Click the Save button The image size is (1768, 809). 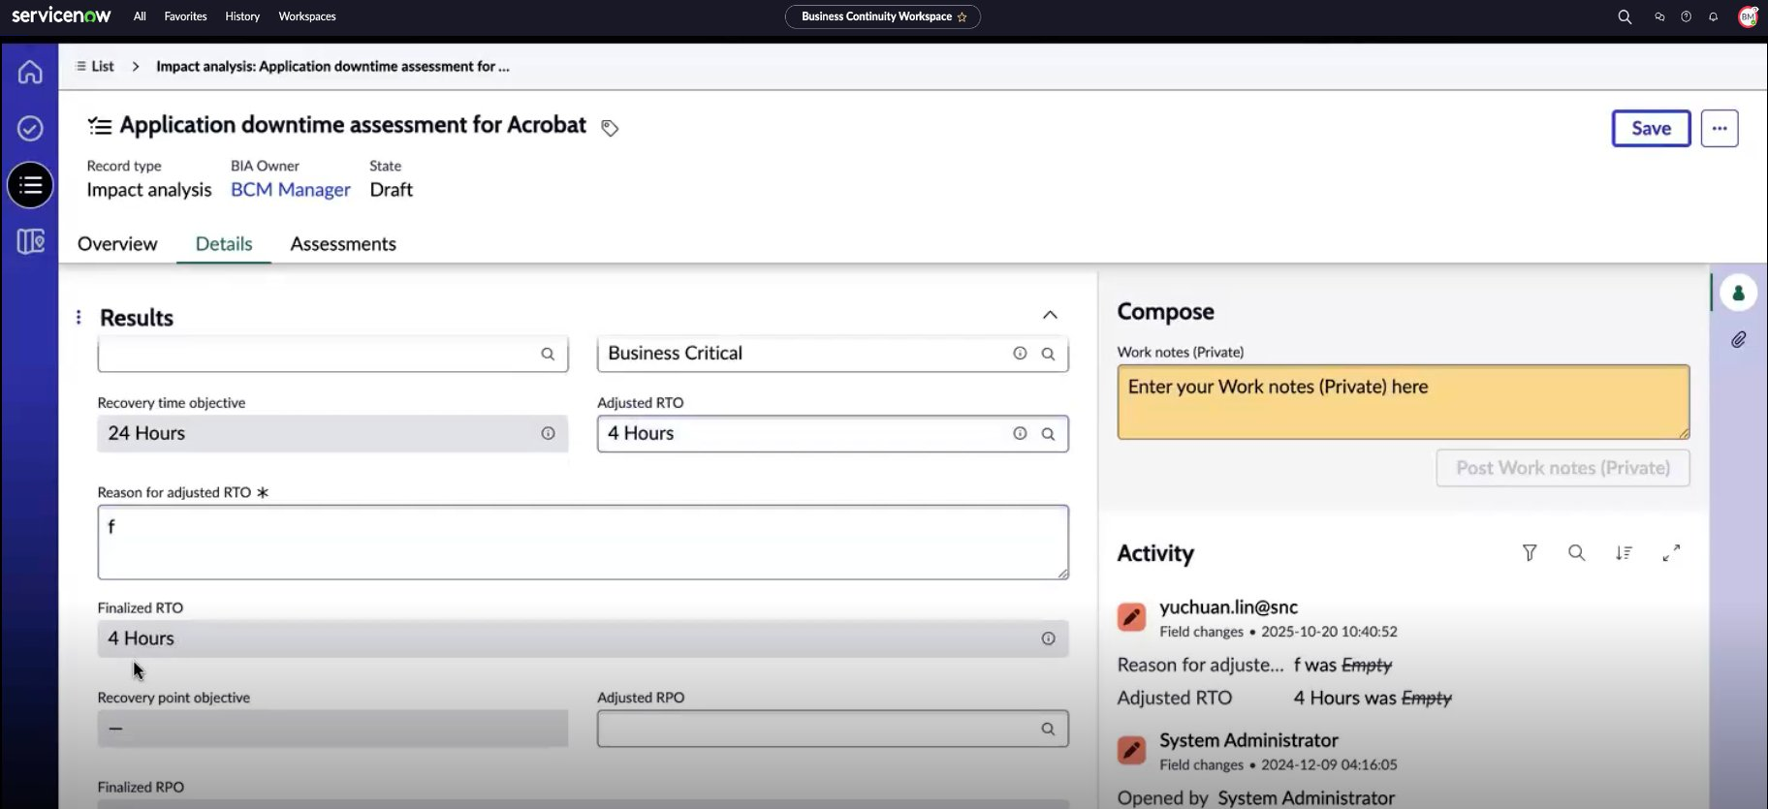coord(1651,128)
